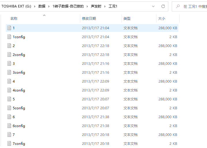The height and width of the screenshot is (148, 207).
Task: Select the icon of file 7
Action: (x=9, y=135)
